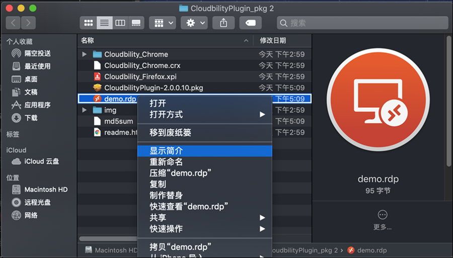This screenshot has height=258, width=453.
Task: Click the readme file Chrome icon
Action: click(x=97, y=132)
